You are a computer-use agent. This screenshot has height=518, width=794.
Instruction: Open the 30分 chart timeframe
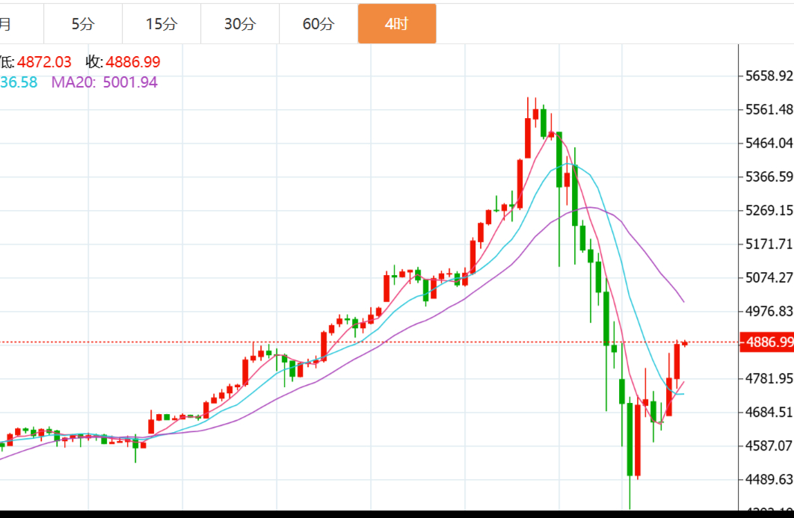[x=240, y=24]
